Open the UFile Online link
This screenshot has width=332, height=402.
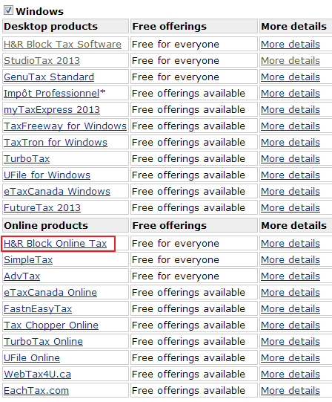point(32,358)
